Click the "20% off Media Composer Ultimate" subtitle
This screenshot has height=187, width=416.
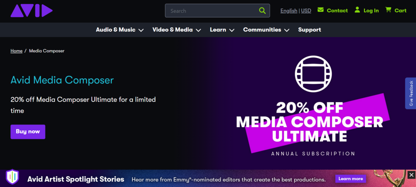click(x=83, y=105)
